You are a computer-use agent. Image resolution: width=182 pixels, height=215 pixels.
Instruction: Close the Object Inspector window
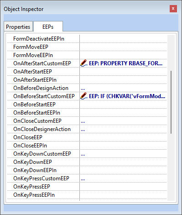173,9
